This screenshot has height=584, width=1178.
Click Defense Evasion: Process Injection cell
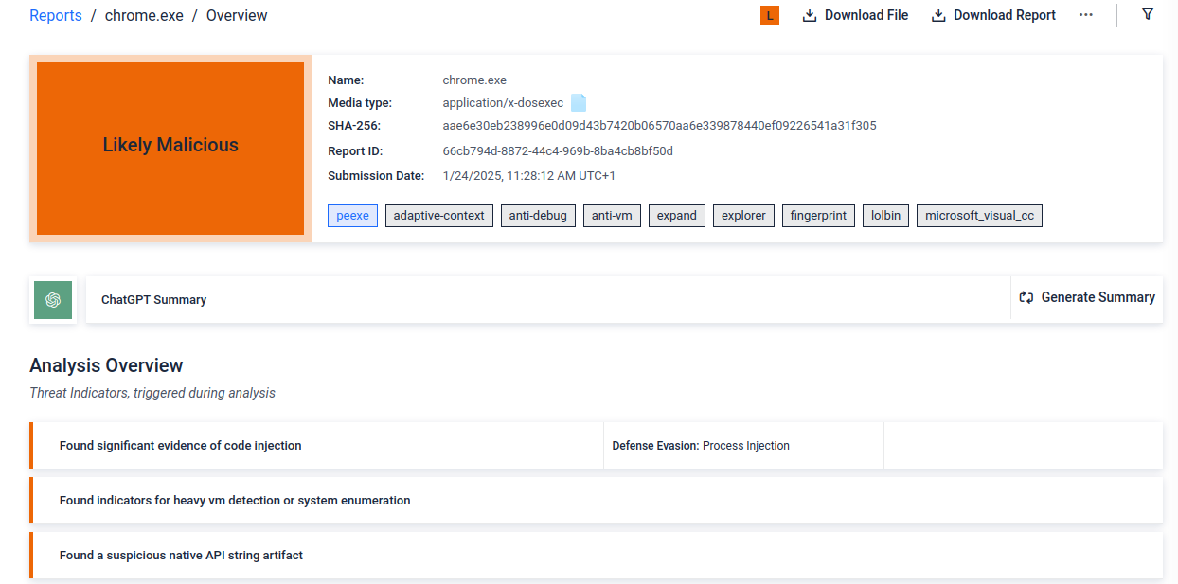pyautogui.click(x=743, y=446)
